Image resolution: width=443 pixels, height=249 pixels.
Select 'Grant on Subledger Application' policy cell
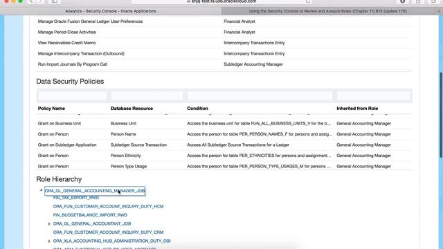coord(67,145)
